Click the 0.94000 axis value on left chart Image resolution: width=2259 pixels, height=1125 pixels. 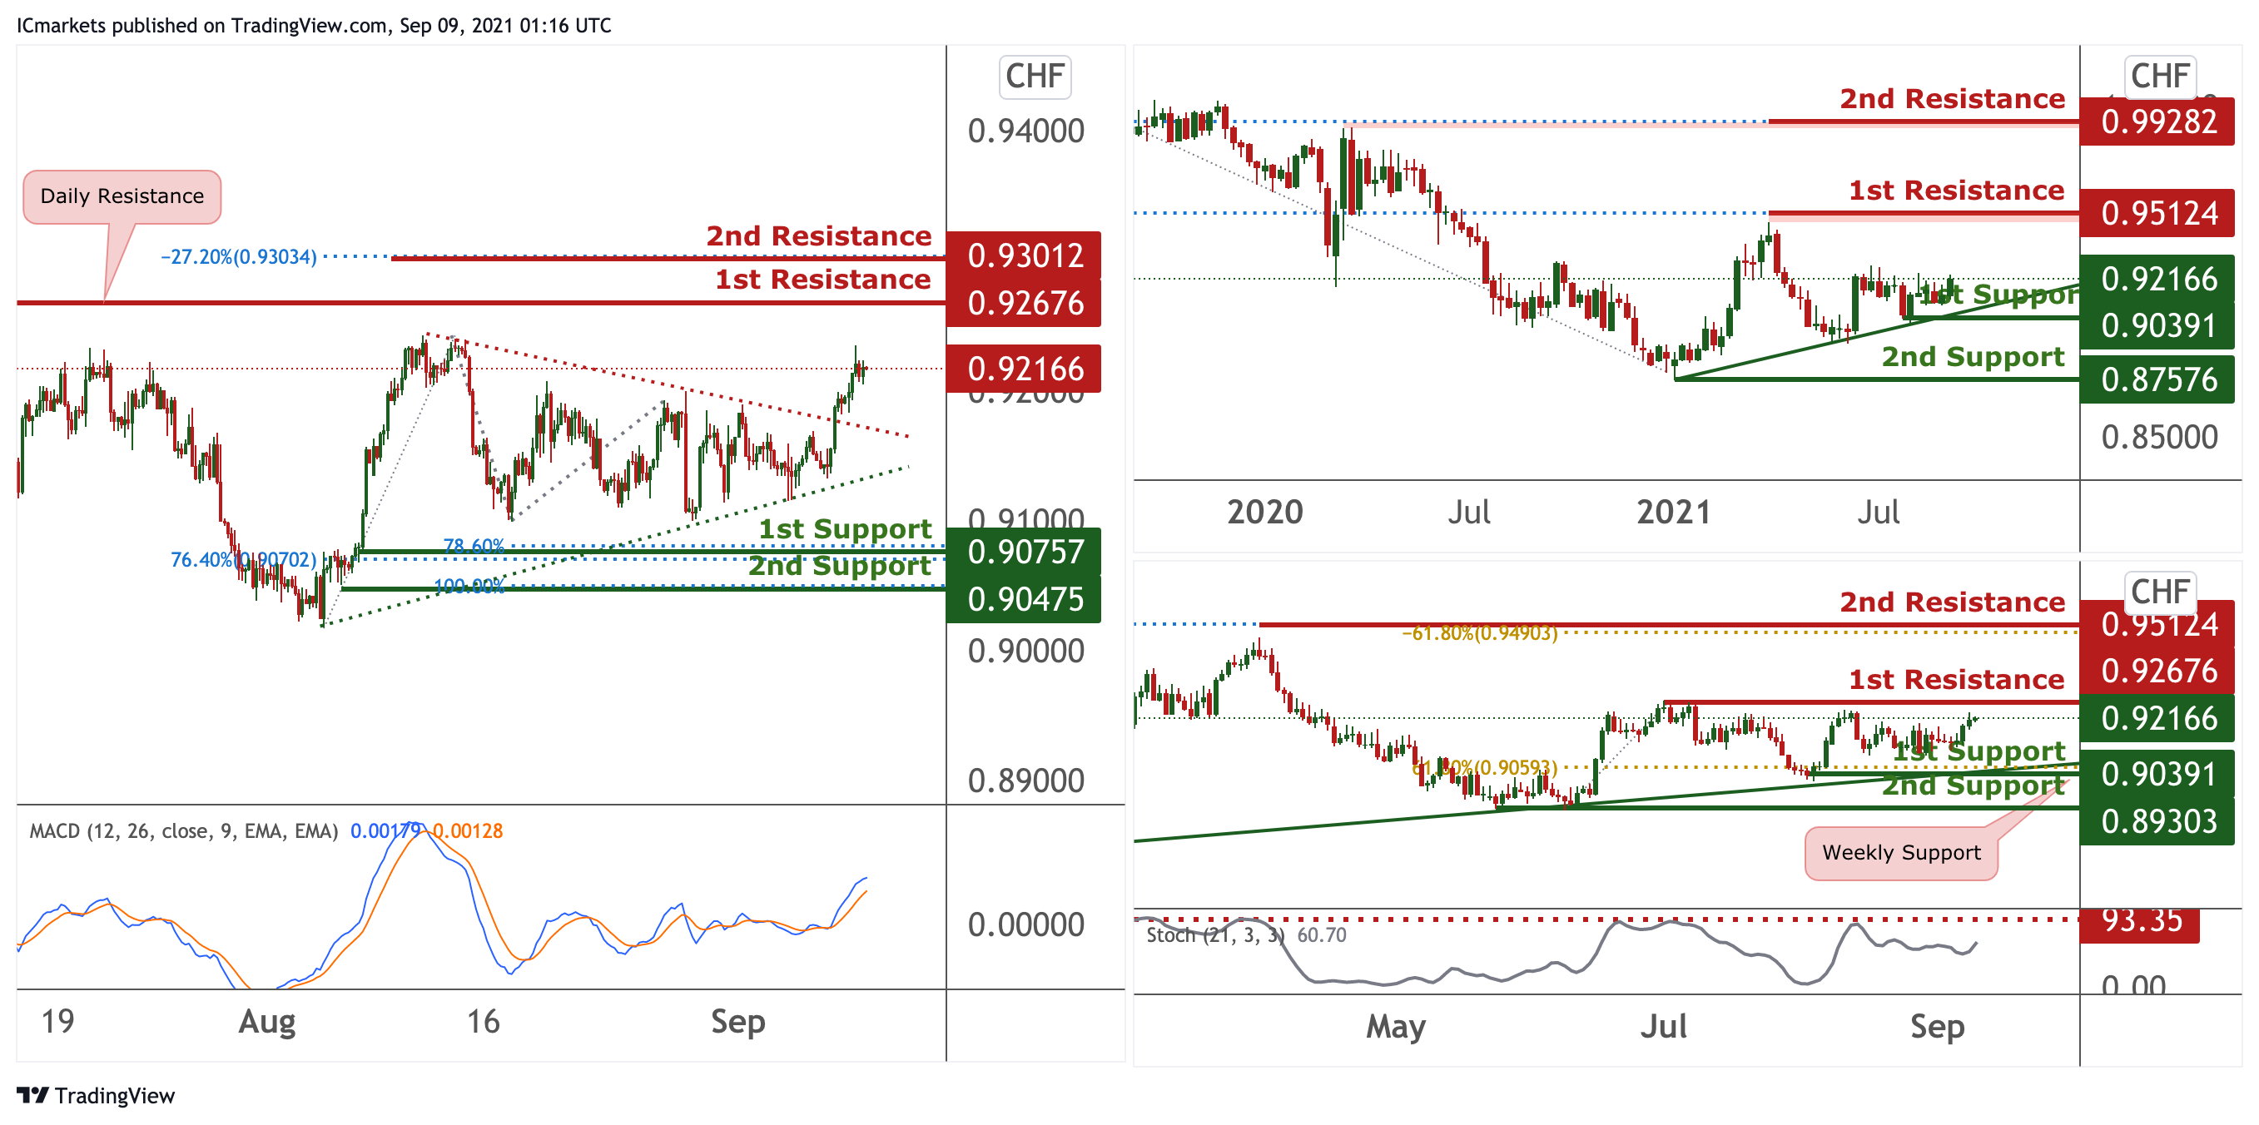tap(1026, 131)
